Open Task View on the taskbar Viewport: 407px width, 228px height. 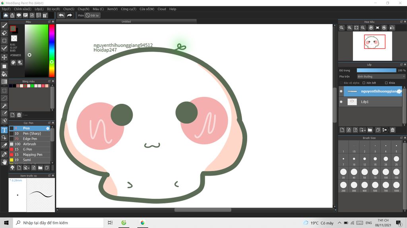pos(110,222)
